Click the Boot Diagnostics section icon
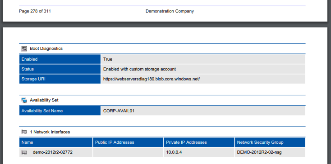Screen dimensions: 331x164 click(x=24, y=49)
